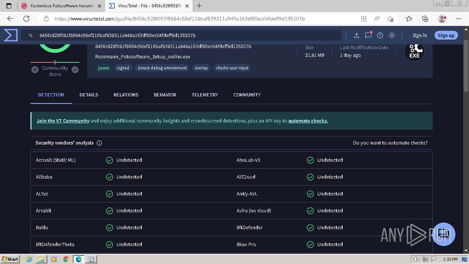This screenshot has height=264, width=469.
Task: Open the browser apps grid icon
Action: (363, 19)
